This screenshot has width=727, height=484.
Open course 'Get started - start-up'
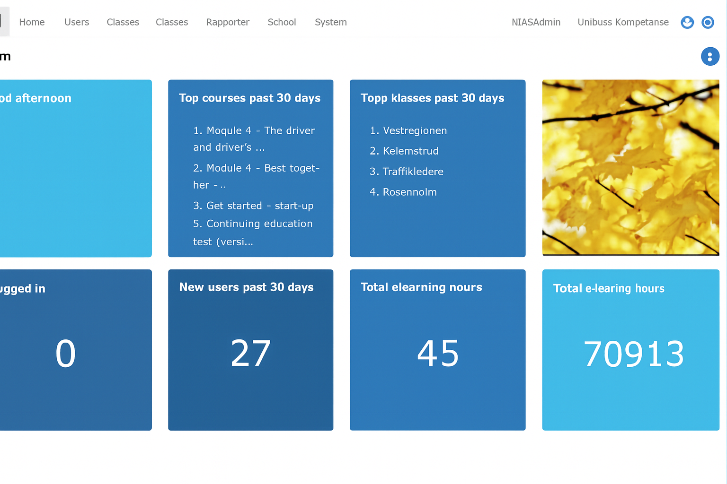click(x=253, y=206)
